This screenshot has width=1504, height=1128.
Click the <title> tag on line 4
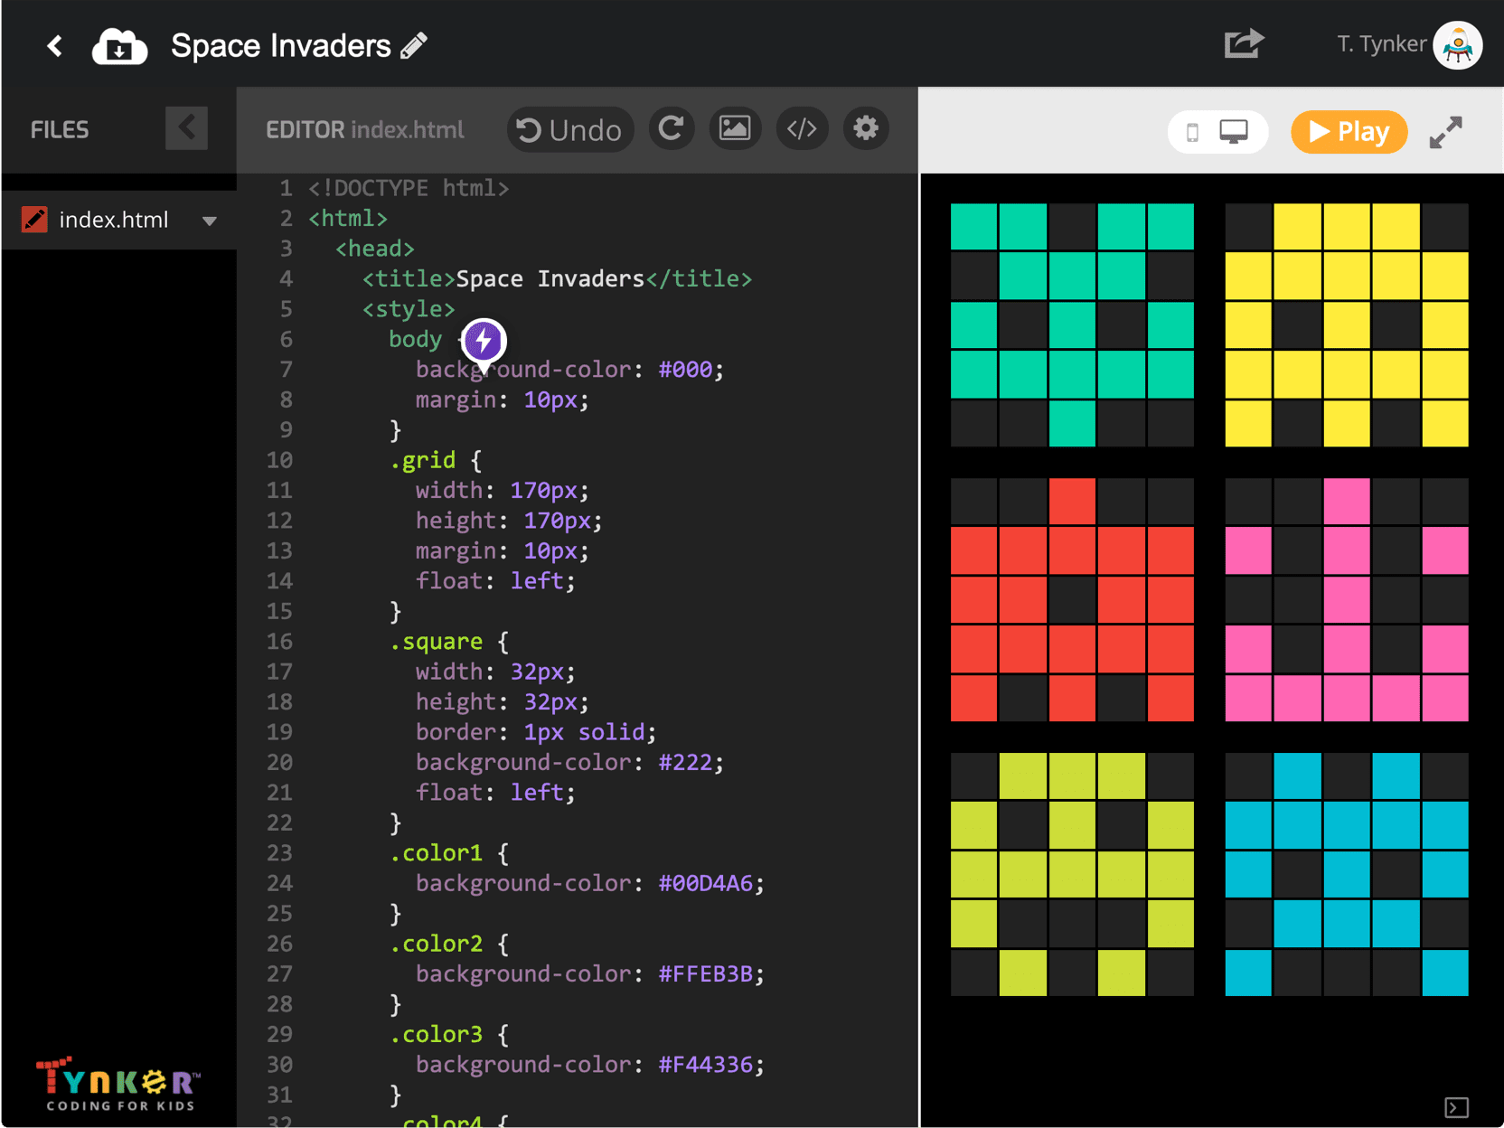tap(409, 278)
